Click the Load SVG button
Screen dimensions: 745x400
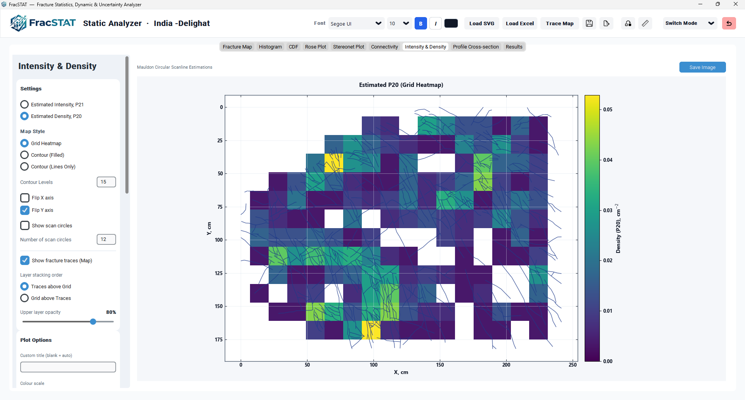(482, 23)
